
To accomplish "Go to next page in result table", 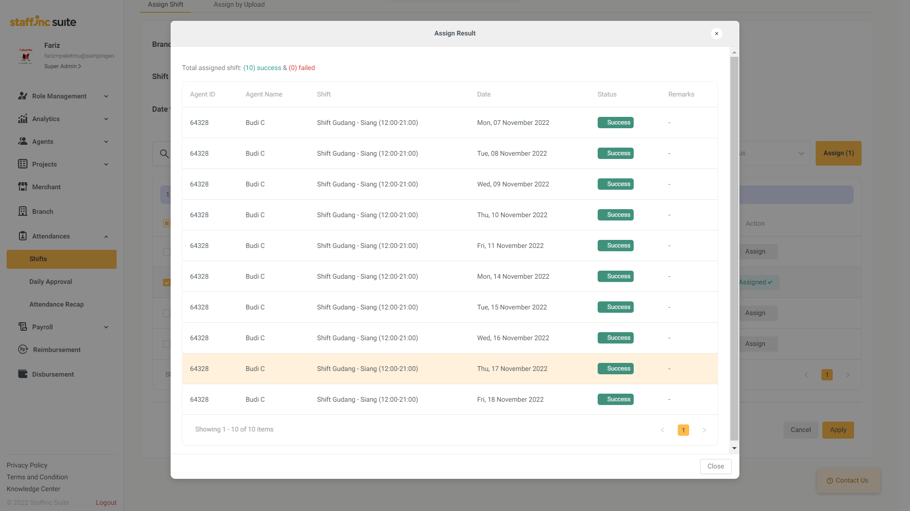I will click(x=704, y=430).
